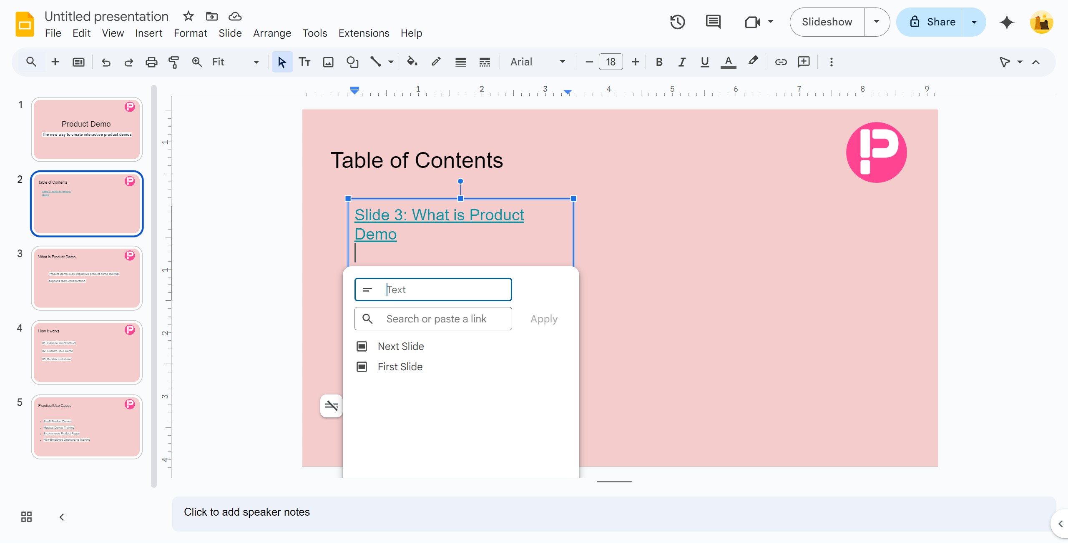Open the grid view of slides
This screenshot has width=1068, height=544.
coord(26,517)
